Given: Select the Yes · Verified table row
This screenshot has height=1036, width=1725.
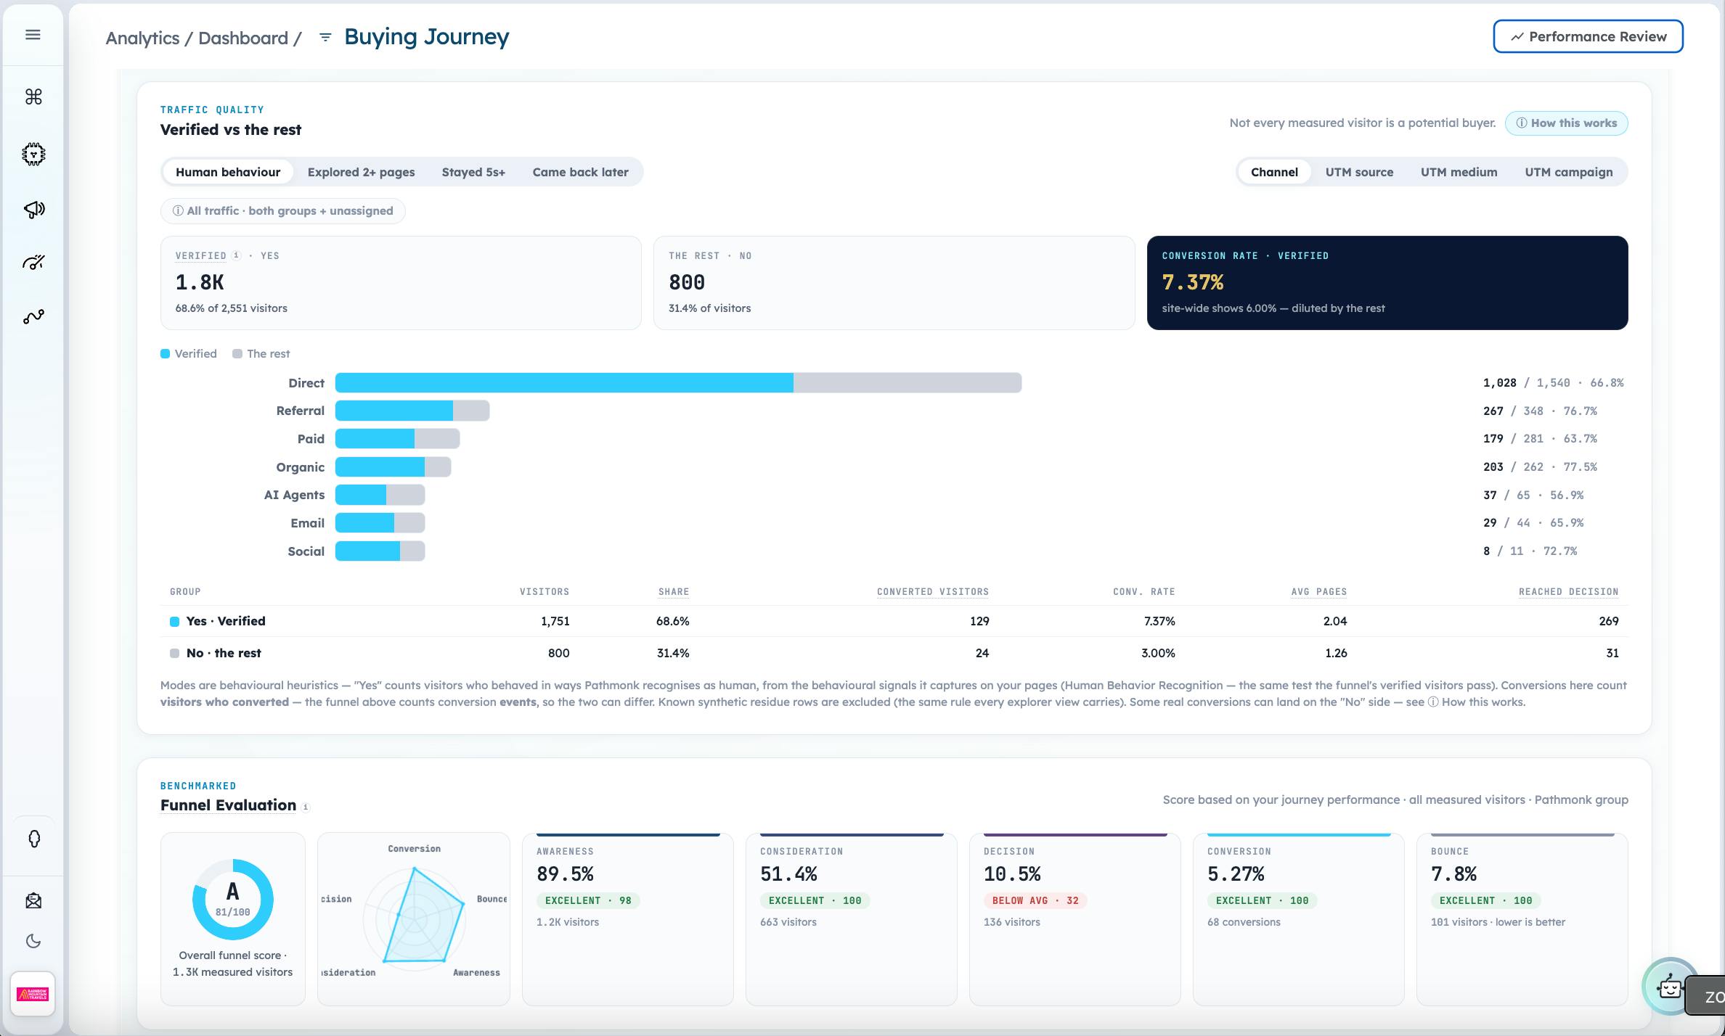Looking at the screenshot, I should (x=894, y=621).
